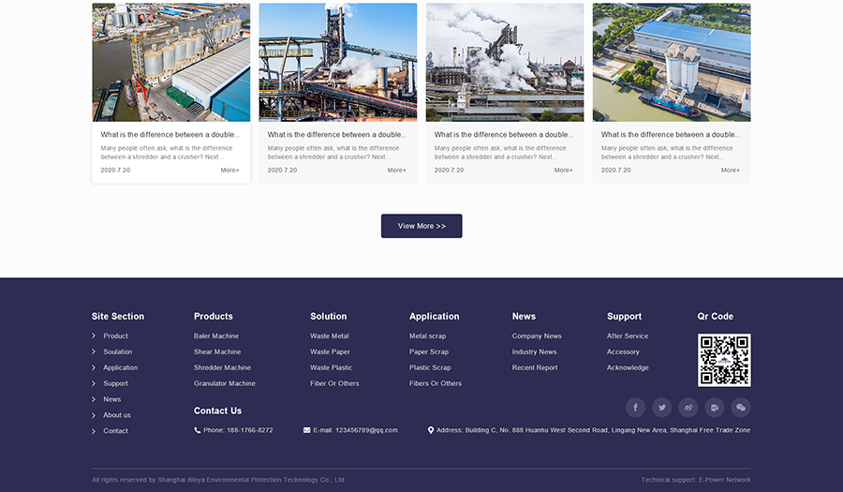Viewport: 843px width, 492px height.
Task: Open the Waste Plastic solution link
Action: pos(331,368)
